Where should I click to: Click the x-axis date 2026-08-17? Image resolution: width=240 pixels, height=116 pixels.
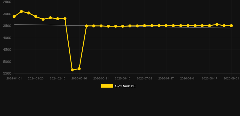pos(210,79)
